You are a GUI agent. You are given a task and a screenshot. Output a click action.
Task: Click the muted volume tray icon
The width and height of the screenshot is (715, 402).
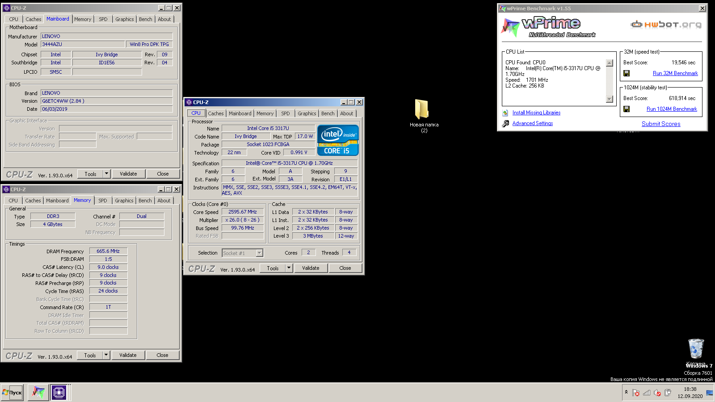click(657, 393)
